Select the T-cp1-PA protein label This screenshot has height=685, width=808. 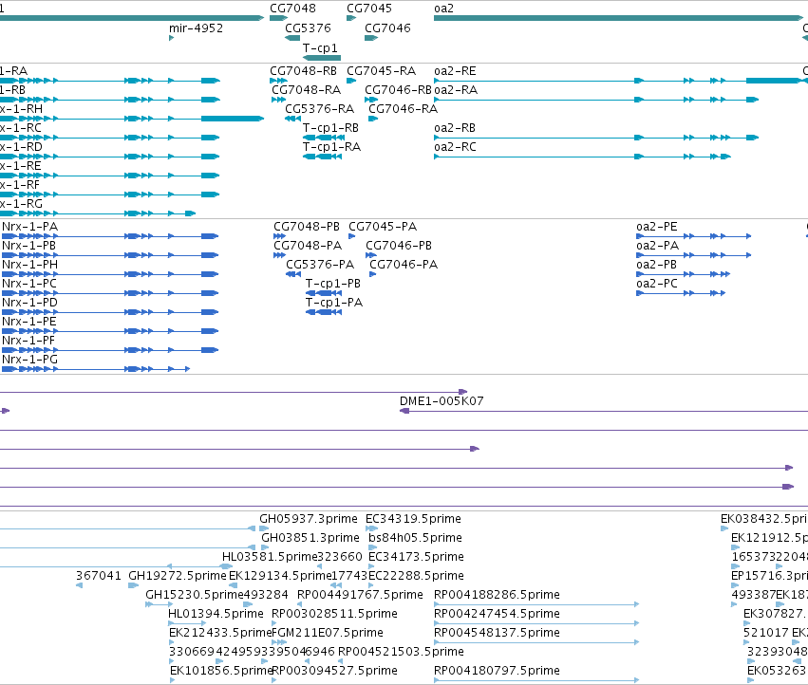point(334,304)
